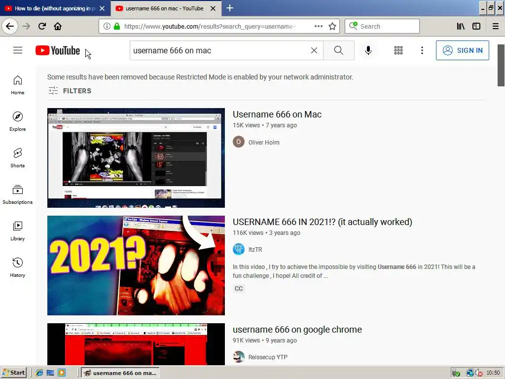Image resolution: width=505 pixels, height=379 pixels.
Task: Start voice search with microphone icon
Action: pos(368,50)
